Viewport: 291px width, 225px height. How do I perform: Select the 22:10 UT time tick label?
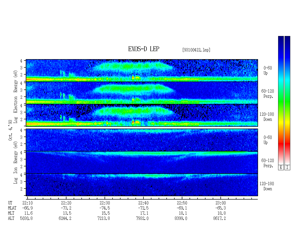pyautogui.click(x=28, y=203)
